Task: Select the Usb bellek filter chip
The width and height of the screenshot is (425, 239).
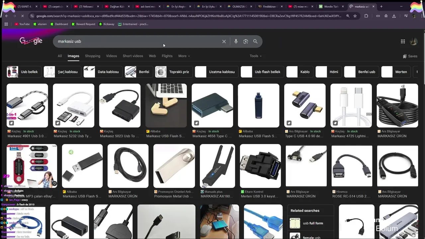Action: pyautogui.click(x=23, y=72)
